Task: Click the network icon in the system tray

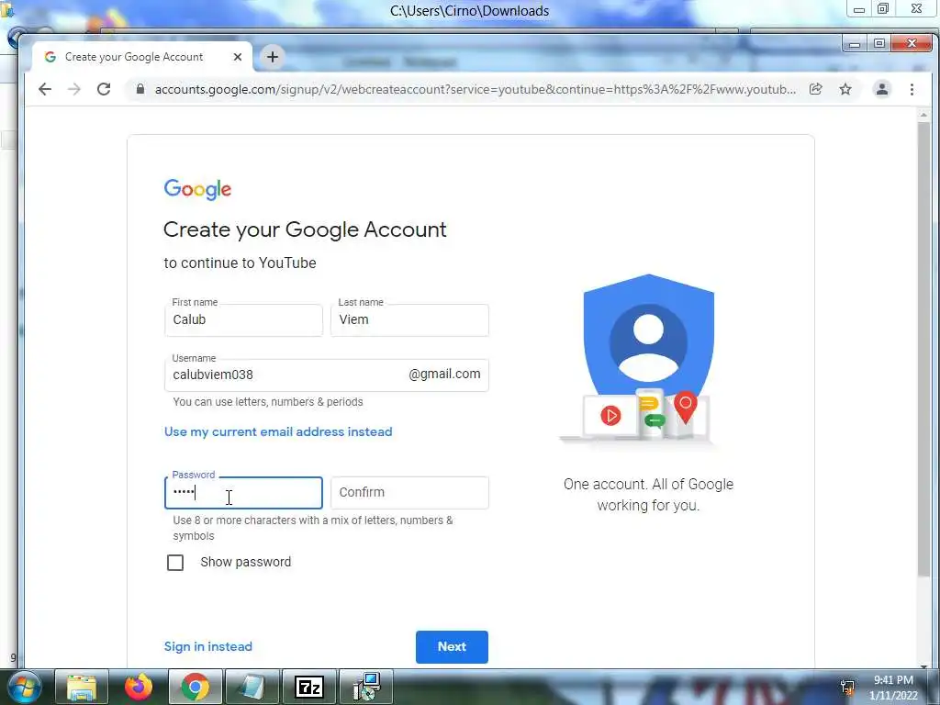Action: tap(847, 688)
